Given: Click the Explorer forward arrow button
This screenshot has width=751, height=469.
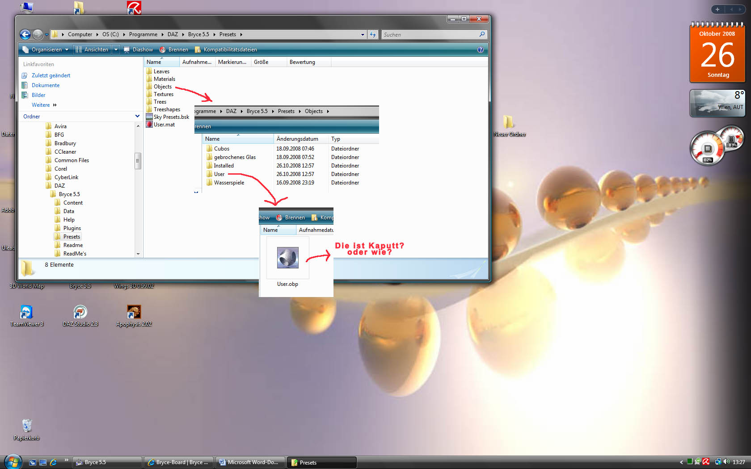Looking at the screenshot, I should (38, 34).
